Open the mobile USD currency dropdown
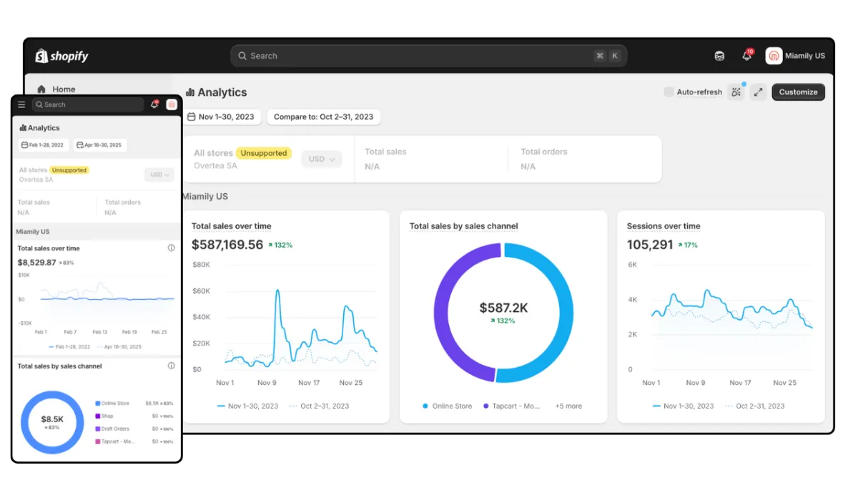 [159, 175]
